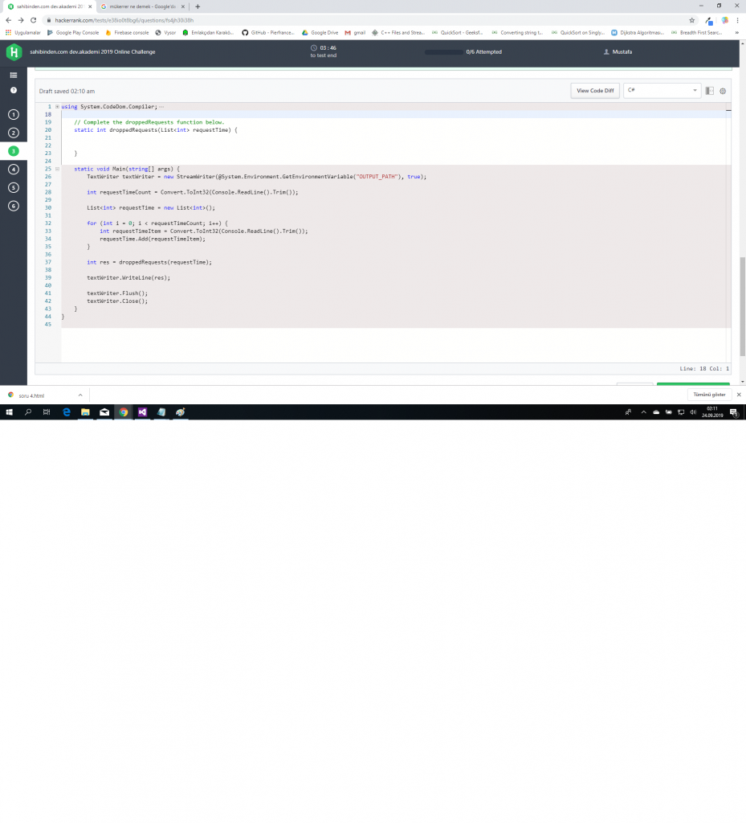Viewport: 746px width, 823px height.
Task: Open soru 4.html downloaded file
Action: (x=31, y=395)
